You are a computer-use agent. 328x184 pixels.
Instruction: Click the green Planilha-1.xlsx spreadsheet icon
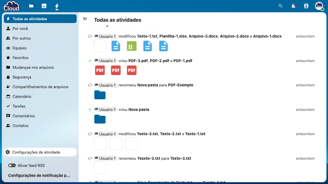132,46
